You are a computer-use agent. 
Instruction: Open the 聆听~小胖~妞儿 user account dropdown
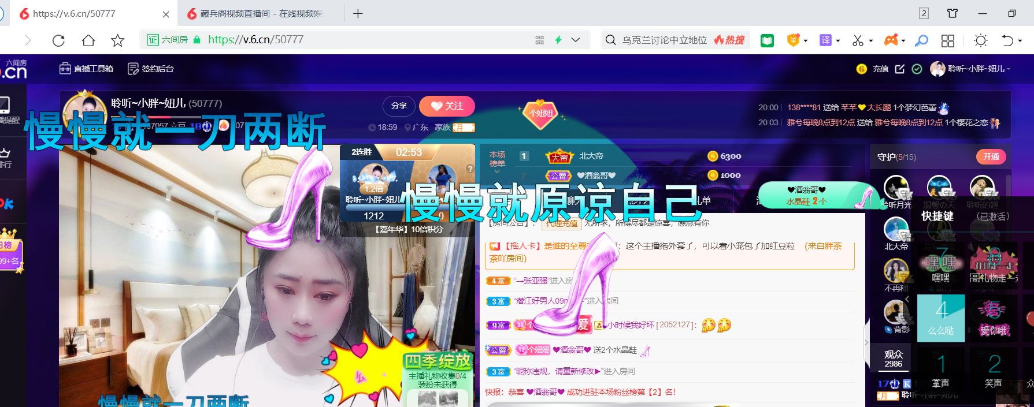(971, 69)
